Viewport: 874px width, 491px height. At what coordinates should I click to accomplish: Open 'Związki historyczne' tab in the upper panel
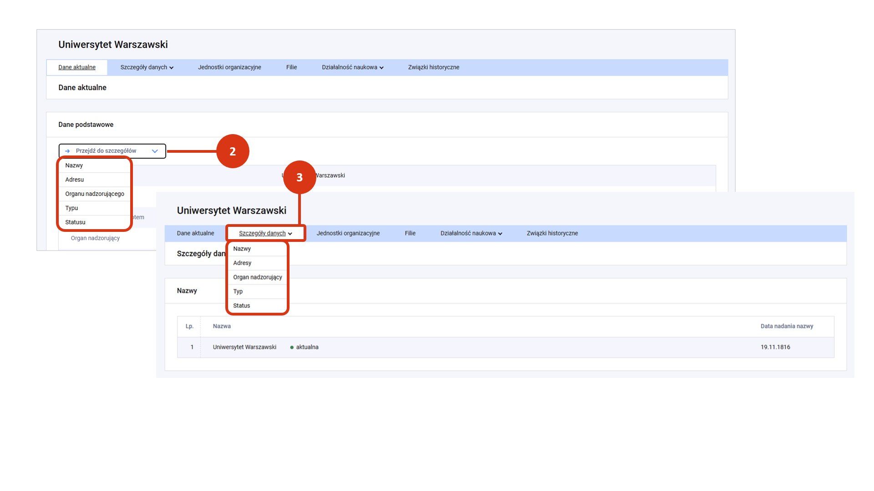tap(433, 67)
